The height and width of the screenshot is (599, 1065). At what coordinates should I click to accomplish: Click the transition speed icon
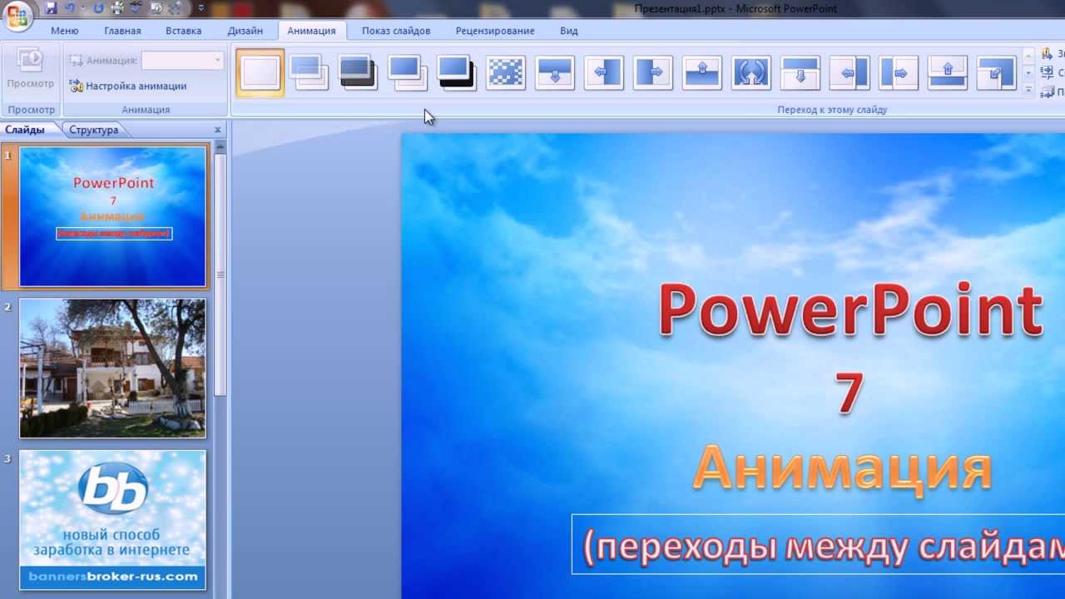(1048, 73)
